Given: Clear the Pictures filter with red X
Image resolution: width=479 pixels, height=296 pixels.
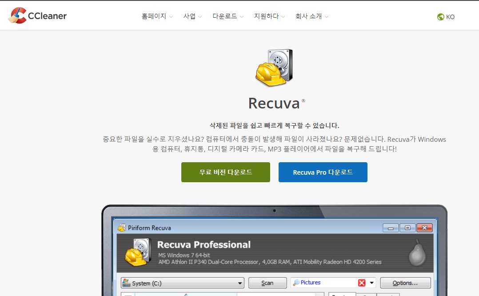Looking at the screenshot, I should click(x=362, y=283).
